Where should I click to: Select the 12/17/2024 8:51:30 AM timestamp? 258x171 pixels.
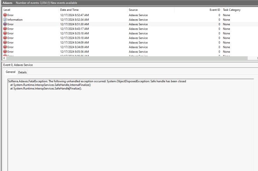[74, 24]
